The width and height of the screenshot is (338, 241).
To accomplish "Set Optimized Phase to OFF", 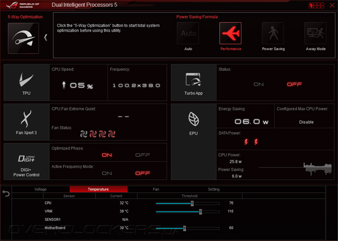I will point(143,155).
